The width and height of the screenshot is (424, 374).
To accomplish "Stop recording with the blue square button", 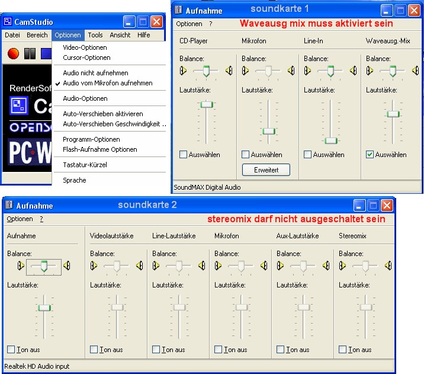I will click(x=46, y=53).
